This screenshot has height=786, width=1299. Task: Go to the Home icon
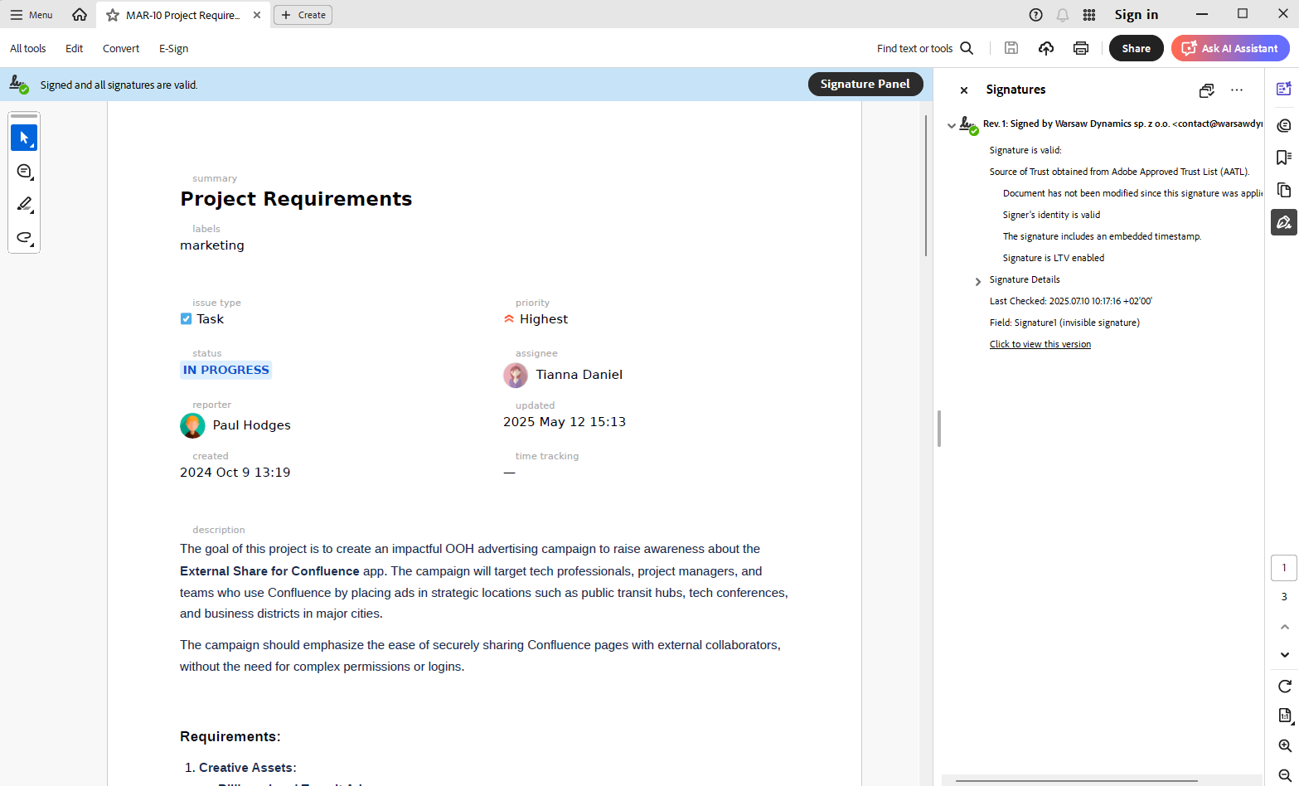point(80,15)
